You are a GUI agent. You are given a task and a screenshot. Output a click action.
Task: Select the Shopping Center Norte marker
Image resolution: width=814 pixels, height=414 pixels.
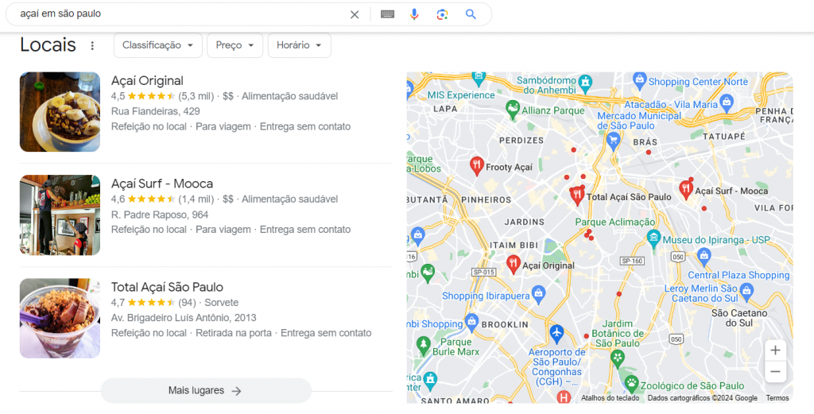click(x=640, y=81)
